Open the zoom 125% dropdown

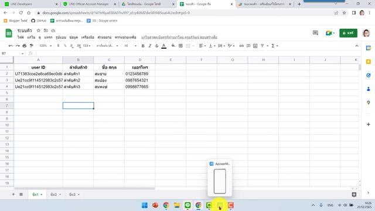[46, 46]
